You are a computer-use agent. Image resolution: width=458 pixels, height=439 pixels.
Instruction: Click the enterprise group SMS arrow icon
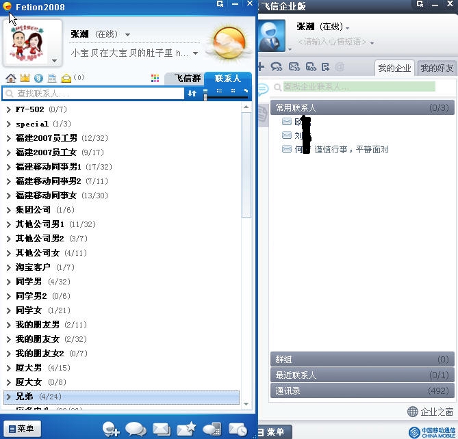coord(311,67)
